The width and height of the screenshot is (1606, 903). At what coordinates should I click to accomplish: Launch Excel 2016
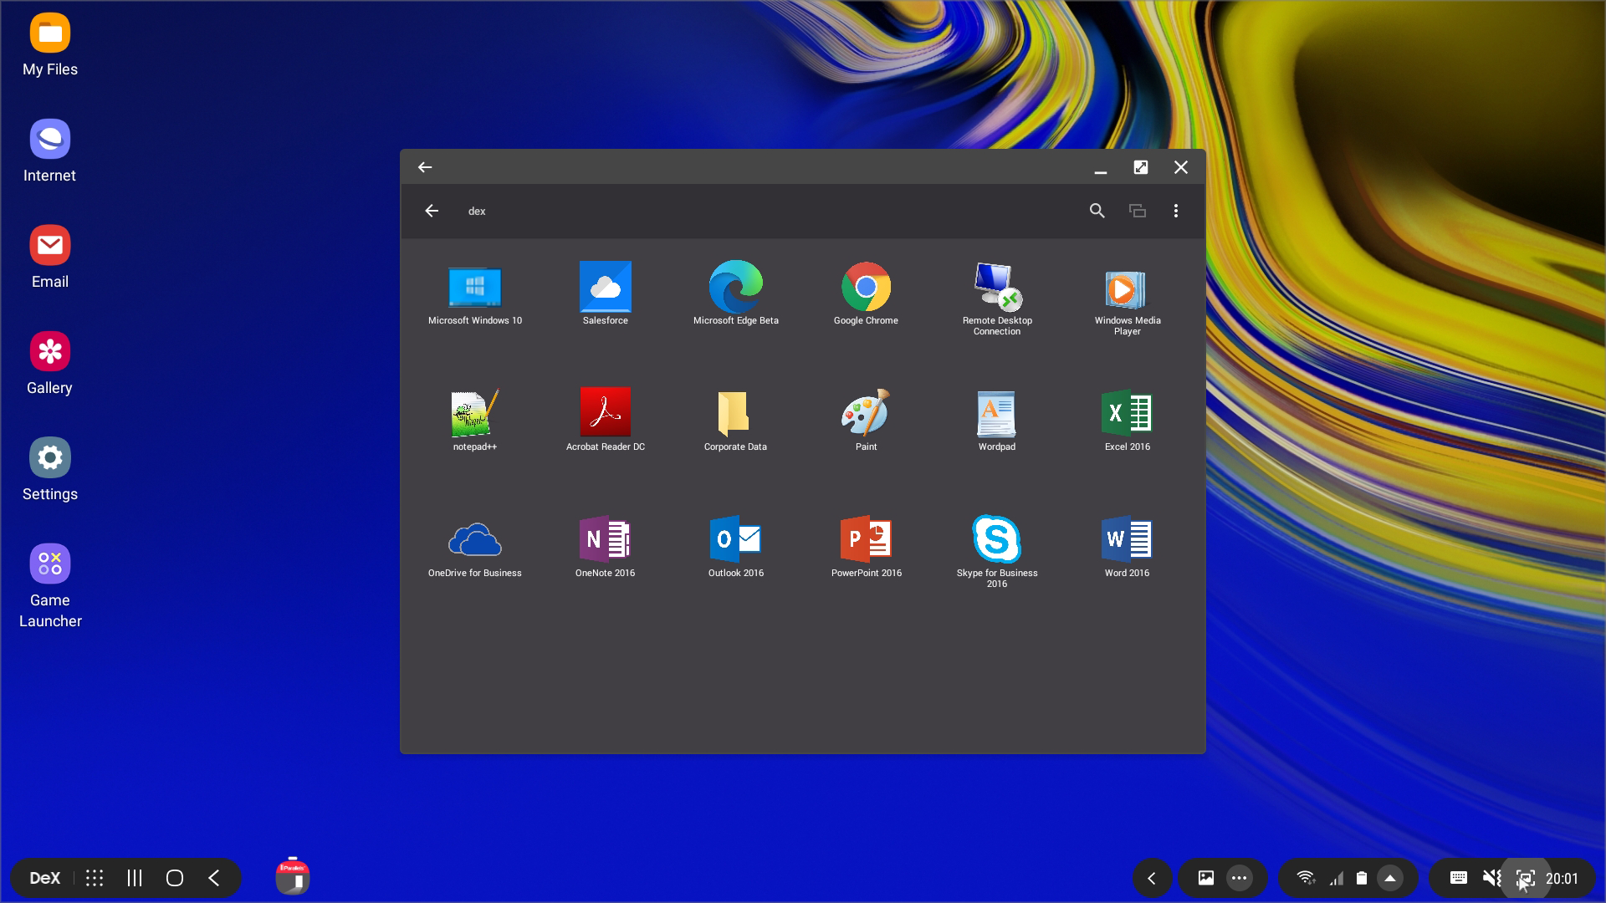[x=1127, y=413]
